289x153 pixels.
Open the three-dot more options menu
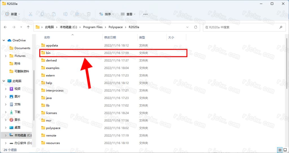pos(145,14)
